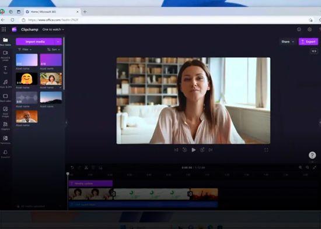Open the Record & create sidebar tool
Screen dimensions: 321x229
(x=5, y=55)
